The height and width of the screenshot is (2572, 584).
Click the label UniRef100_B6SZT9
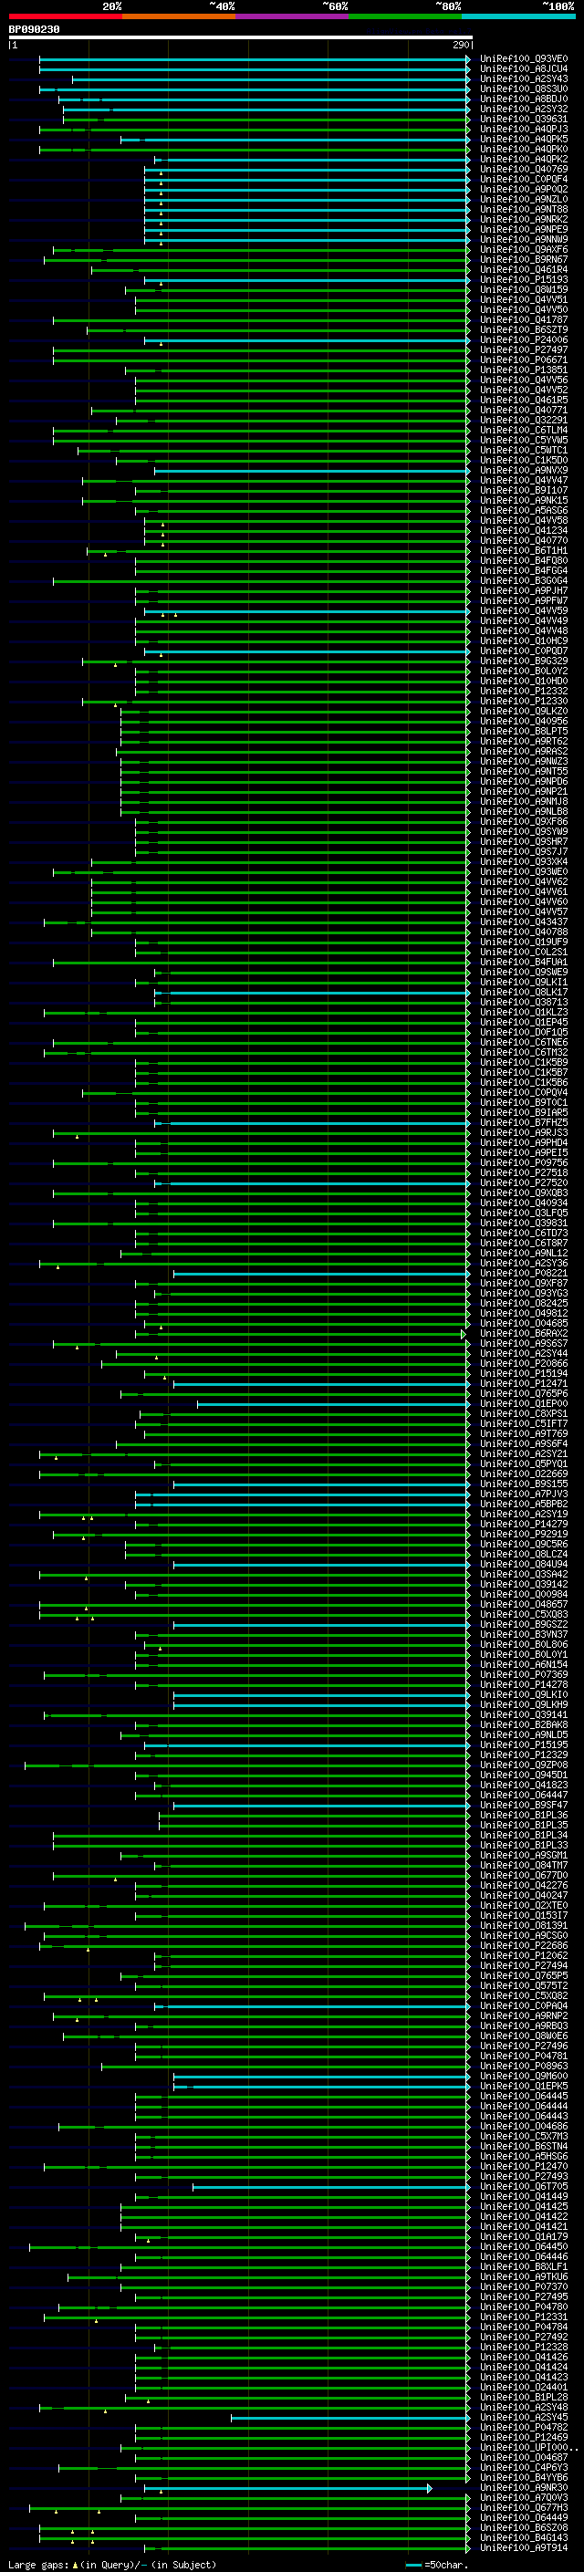tap(523, 329)
